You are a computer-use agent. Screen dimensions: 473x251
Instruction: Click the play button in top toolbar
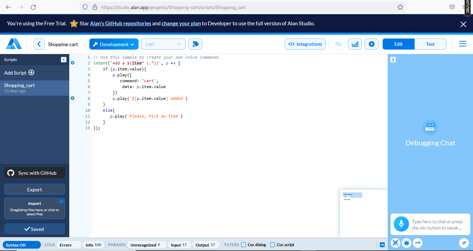[371, 44]
